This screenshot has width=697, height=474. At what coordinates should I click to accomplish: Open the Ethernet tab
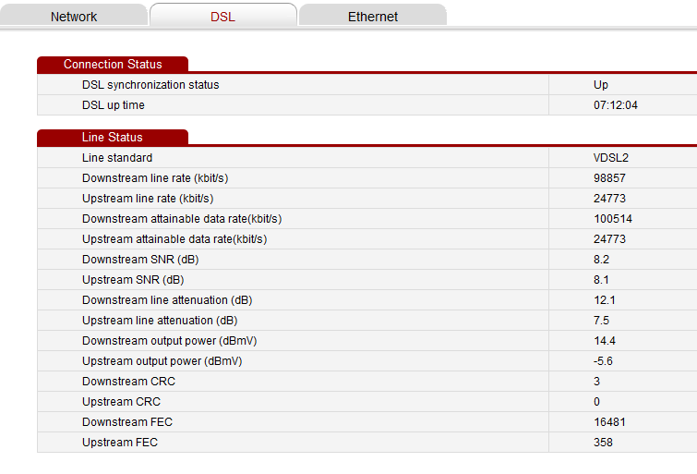(x=373, y=17)
